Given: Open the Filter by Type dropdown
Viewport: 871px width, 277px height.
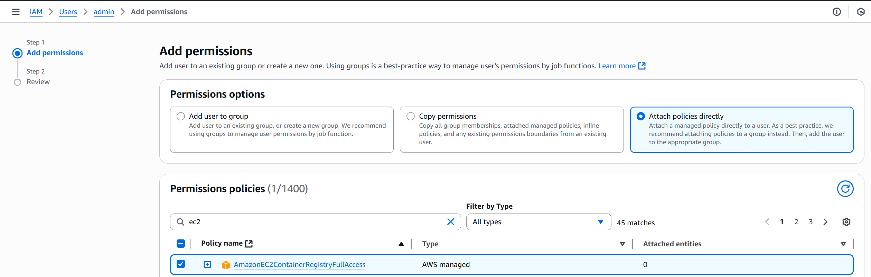Looking at the screenshot, I should pos(538,222).
